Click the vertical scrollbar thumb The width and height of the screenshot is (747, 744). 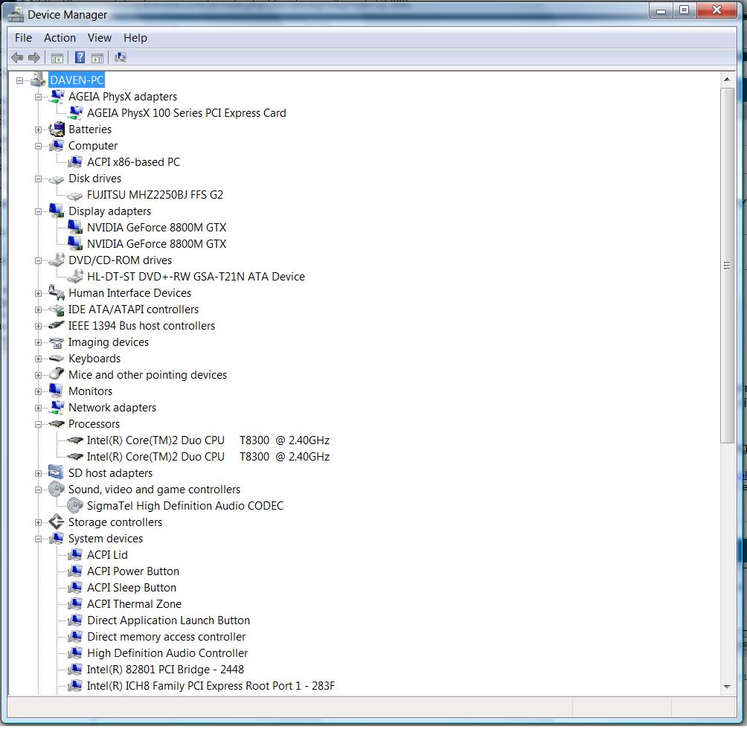pos(727,266)
